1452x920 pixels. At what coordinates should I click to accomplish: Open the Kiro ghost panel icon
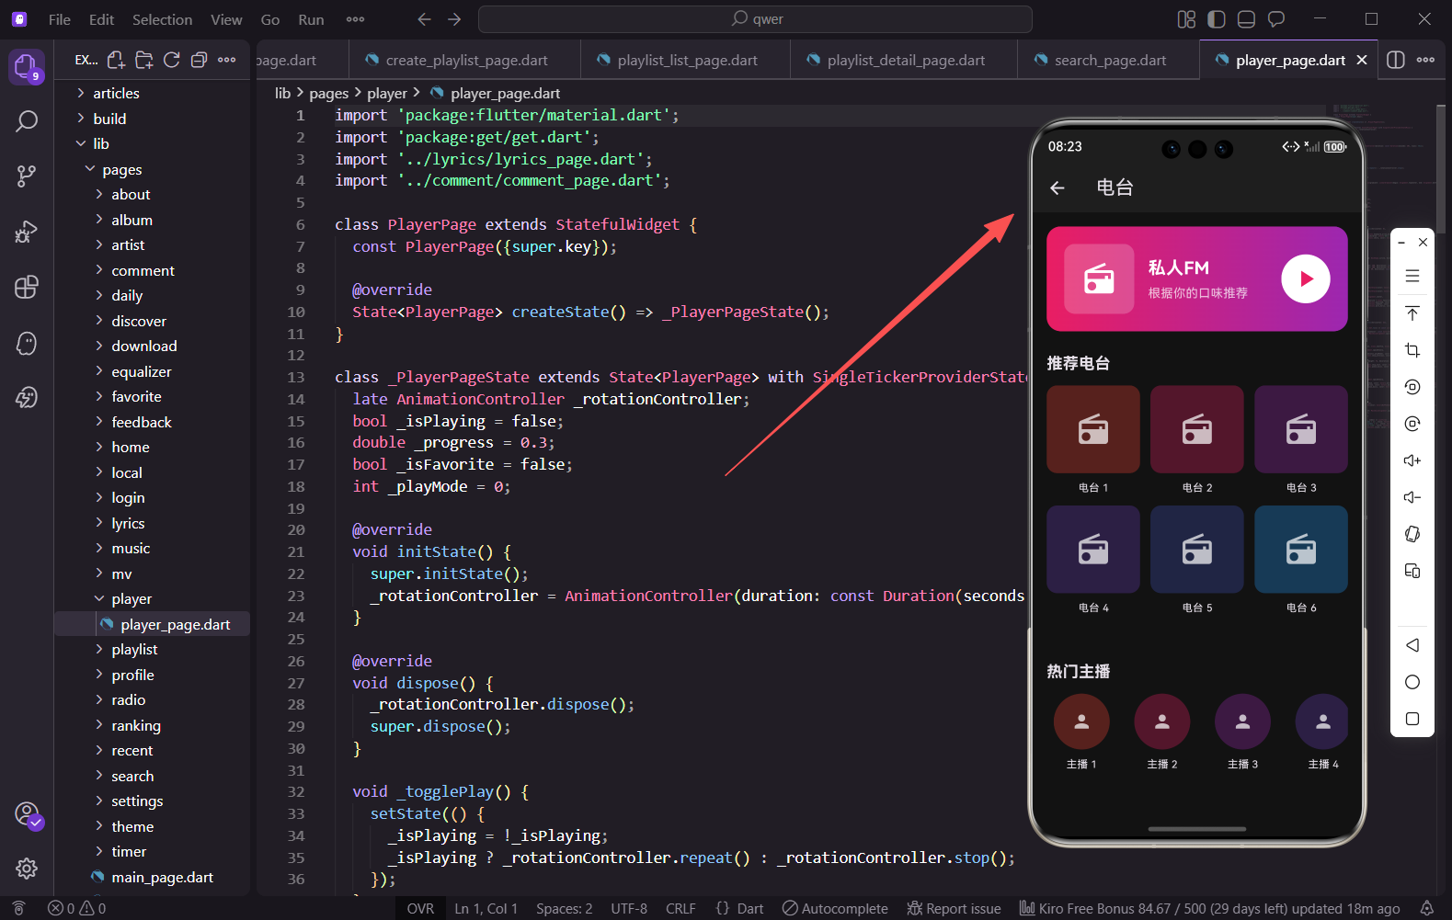[27, 343]
